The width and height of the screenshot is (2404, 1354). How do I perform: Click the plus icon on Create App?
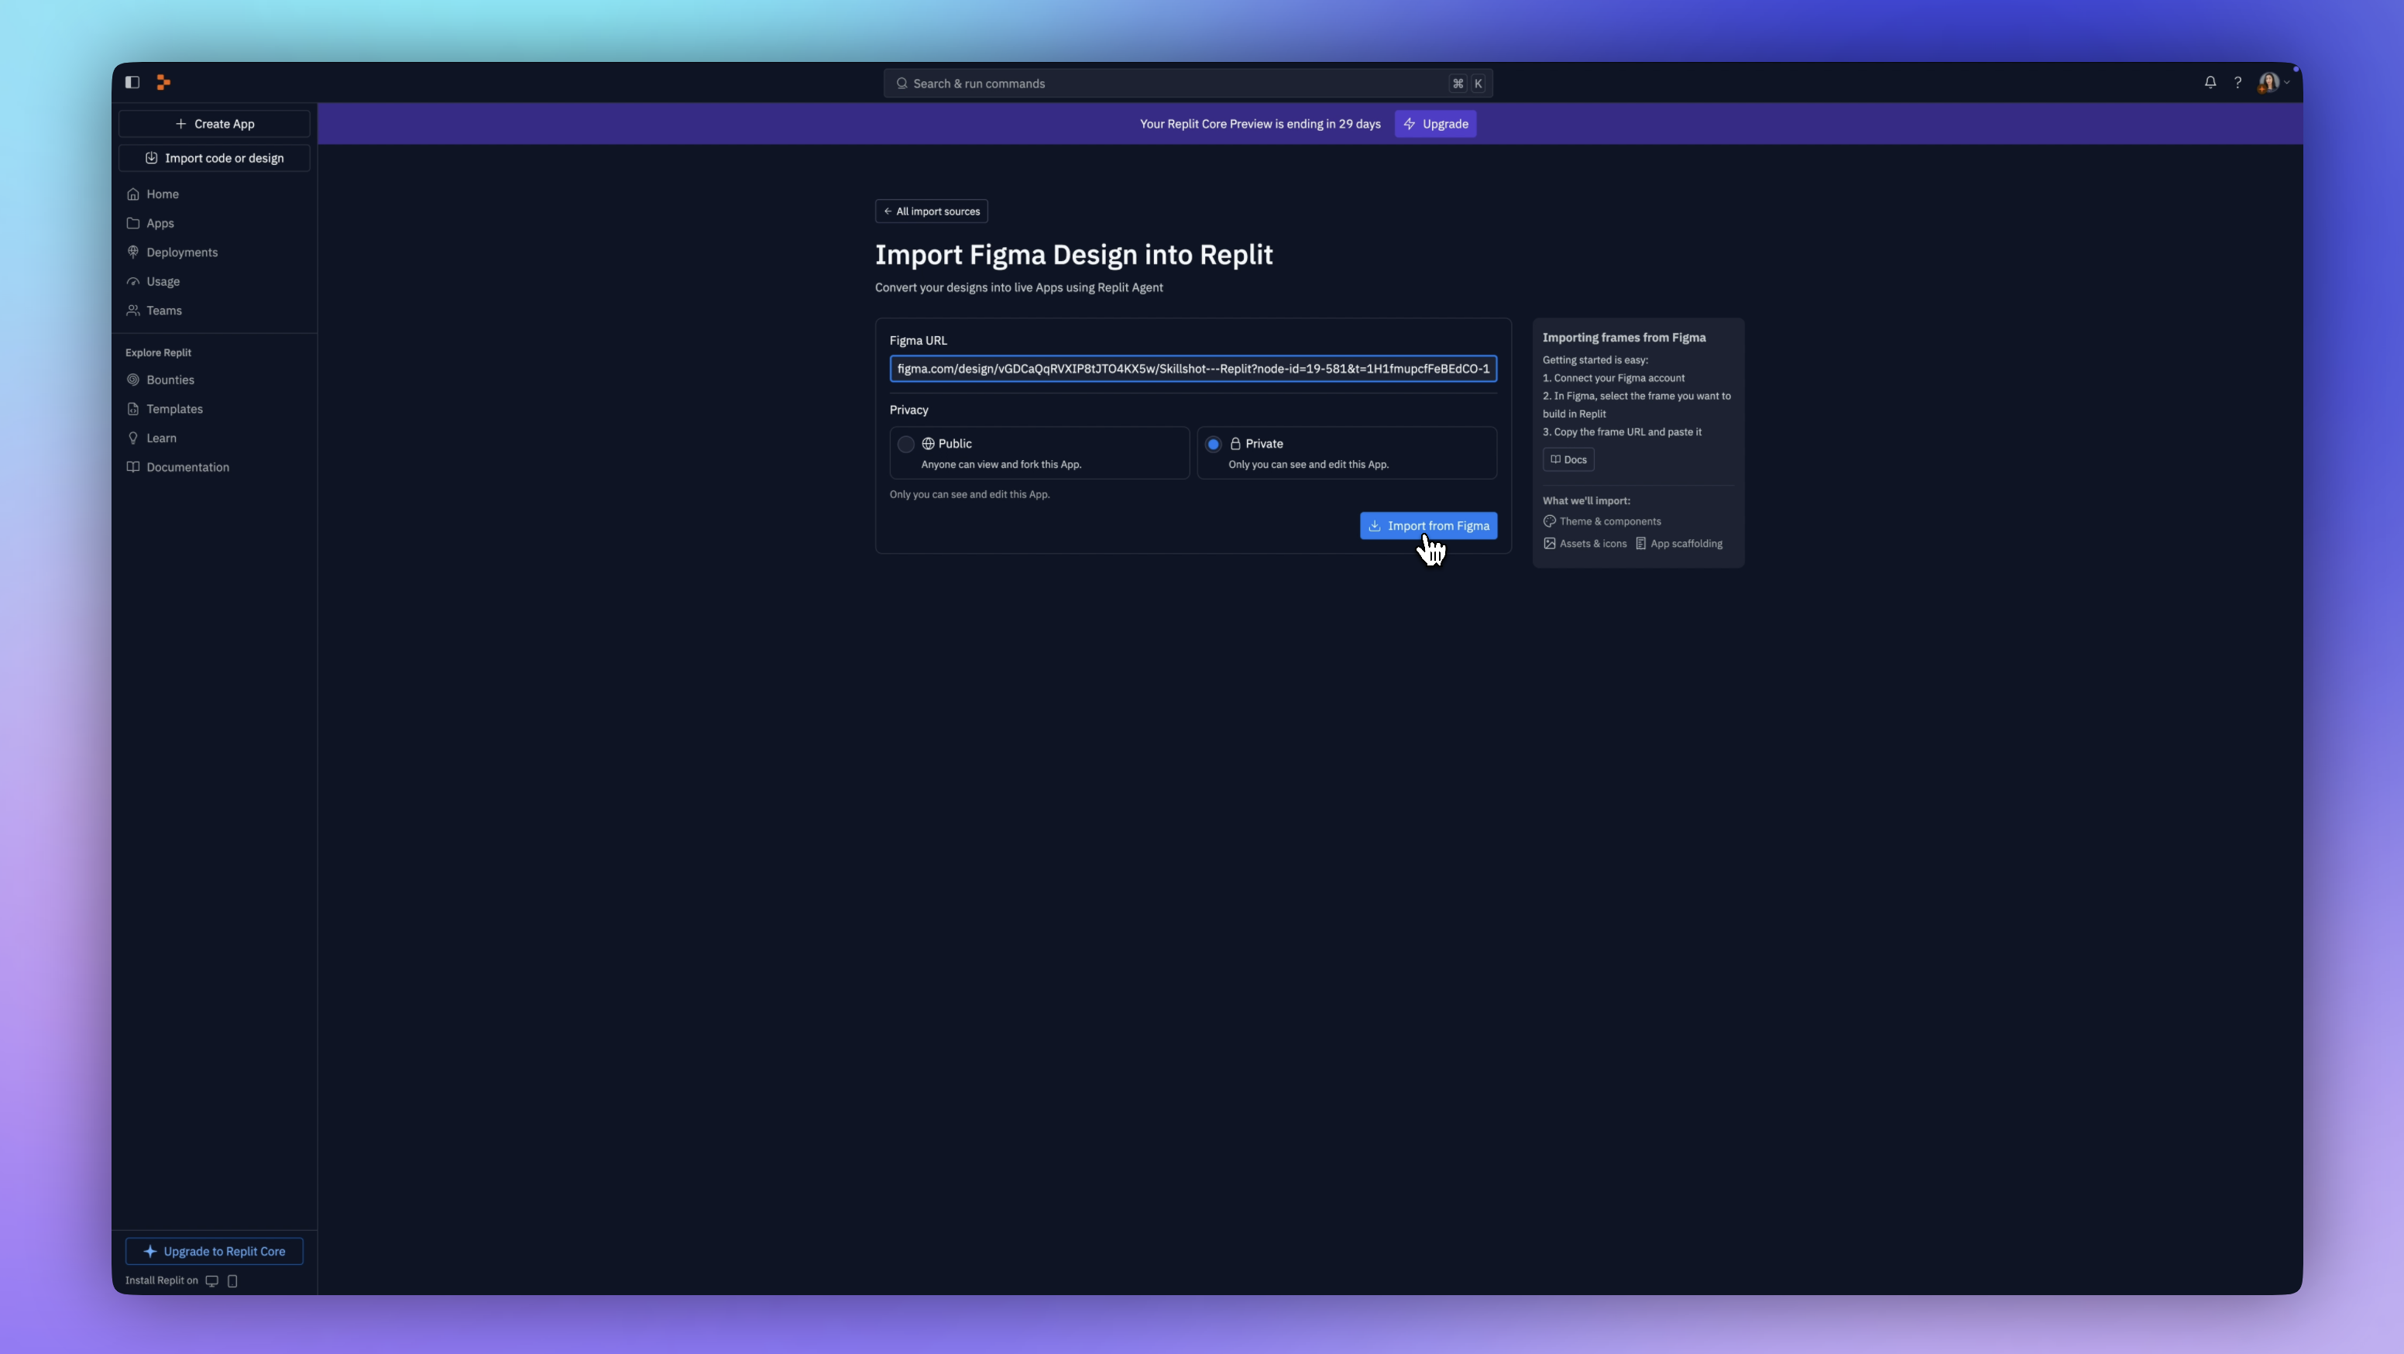181,123
